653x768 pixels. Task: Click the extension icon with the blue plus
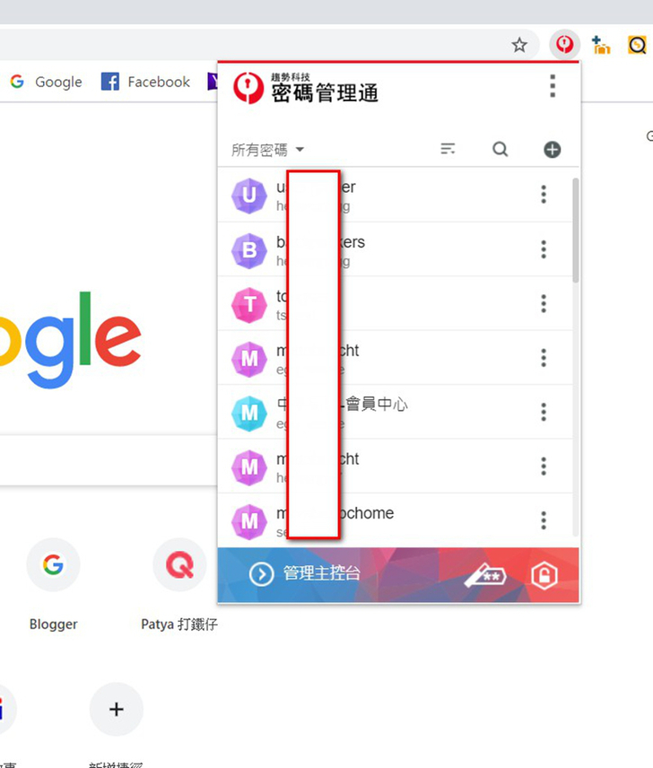[601, 45]
